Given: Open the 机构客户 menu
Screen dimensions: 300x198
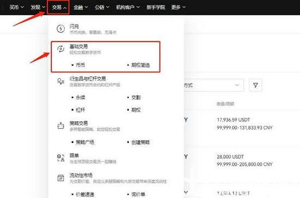Looking at the screenshot, I should 128,8.
